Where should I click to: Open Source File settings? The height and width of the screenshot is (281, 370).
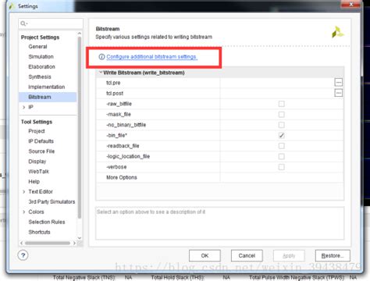[41, 151]
